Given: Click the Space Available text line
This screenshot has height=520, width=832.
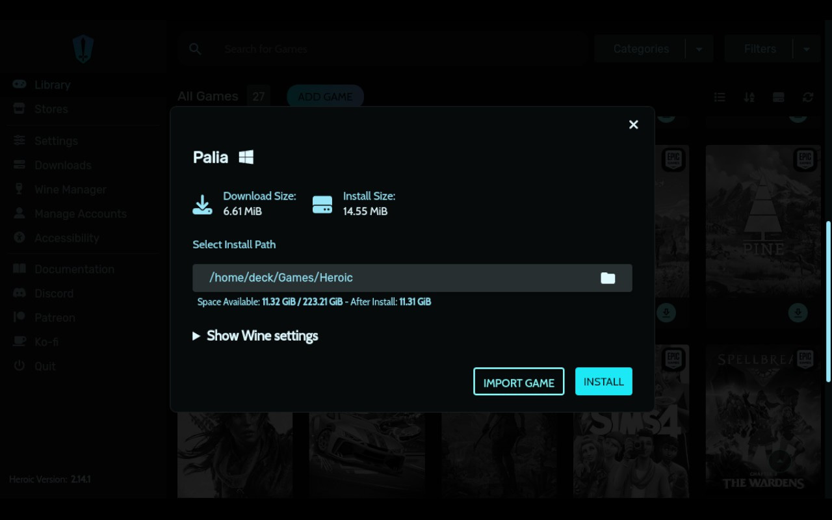Looking at the screenshot, I should pos(314,302).
